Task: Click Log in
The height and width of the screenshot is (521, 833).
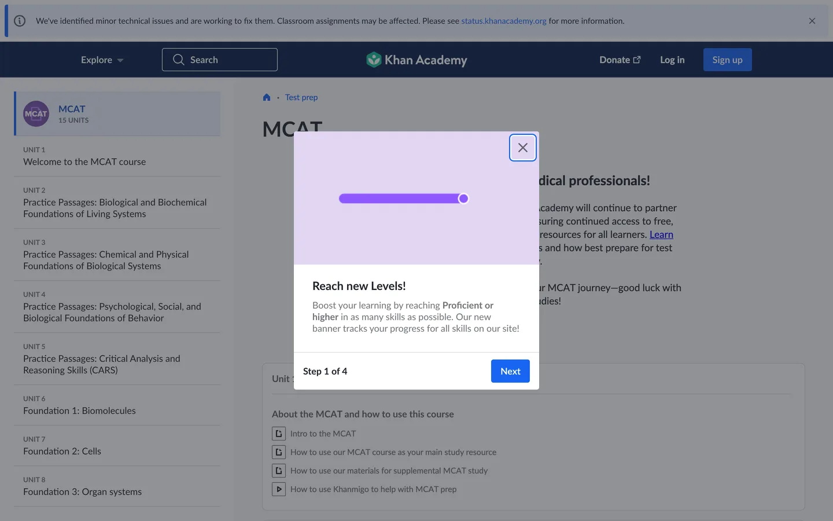Action: 672,60
